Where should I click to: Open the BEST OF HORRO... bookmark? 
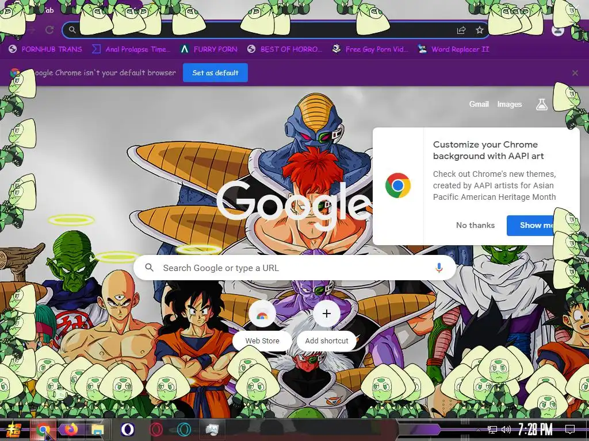[x=285, y=49]
